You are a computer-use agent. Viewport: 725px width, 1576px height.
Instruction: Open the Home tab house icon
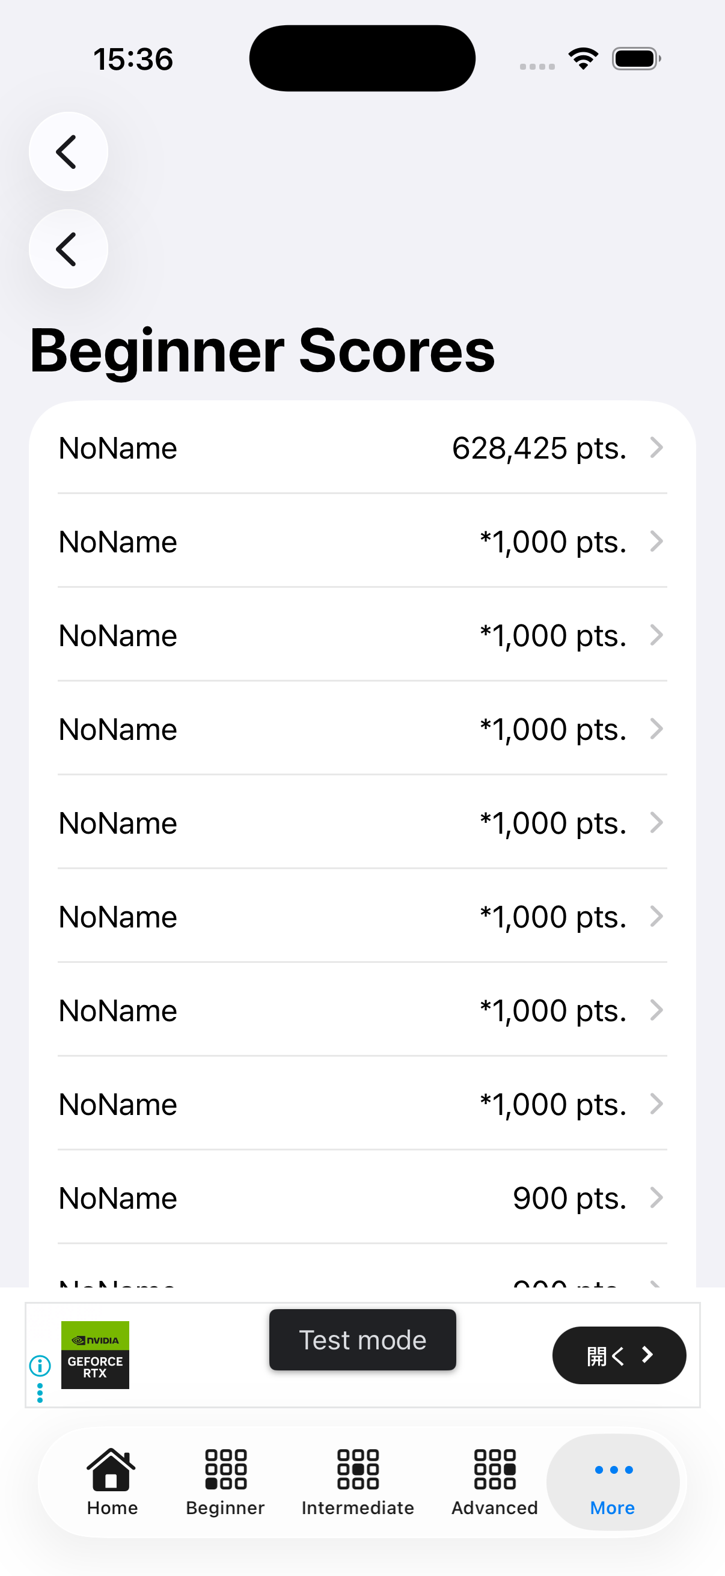pos(111,1469)
